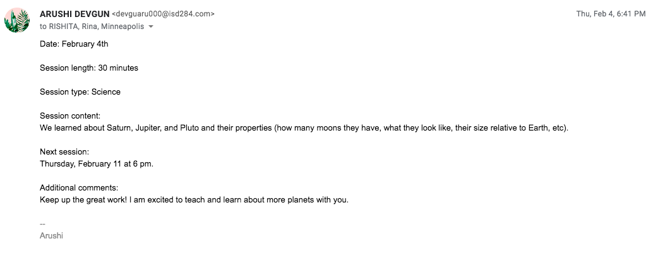The height and width of the screenshot is (258, 651).
Task: Click the 'Session content:' heading
Action: point(69,116)
